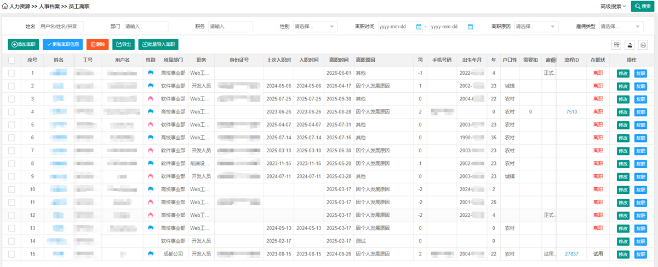This screenshot has height=267, width=658.
Task: Click the printer icon
Action: point(643,45)
